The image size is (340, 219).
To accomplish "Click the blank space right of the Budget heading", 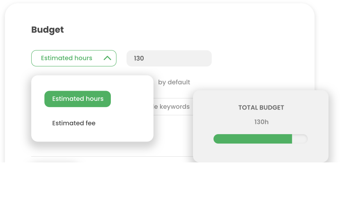I will point(173,30).
